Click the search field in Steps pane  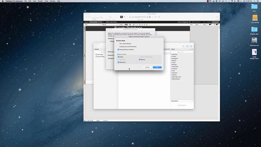pyautogui.click(x=182, y=52)
